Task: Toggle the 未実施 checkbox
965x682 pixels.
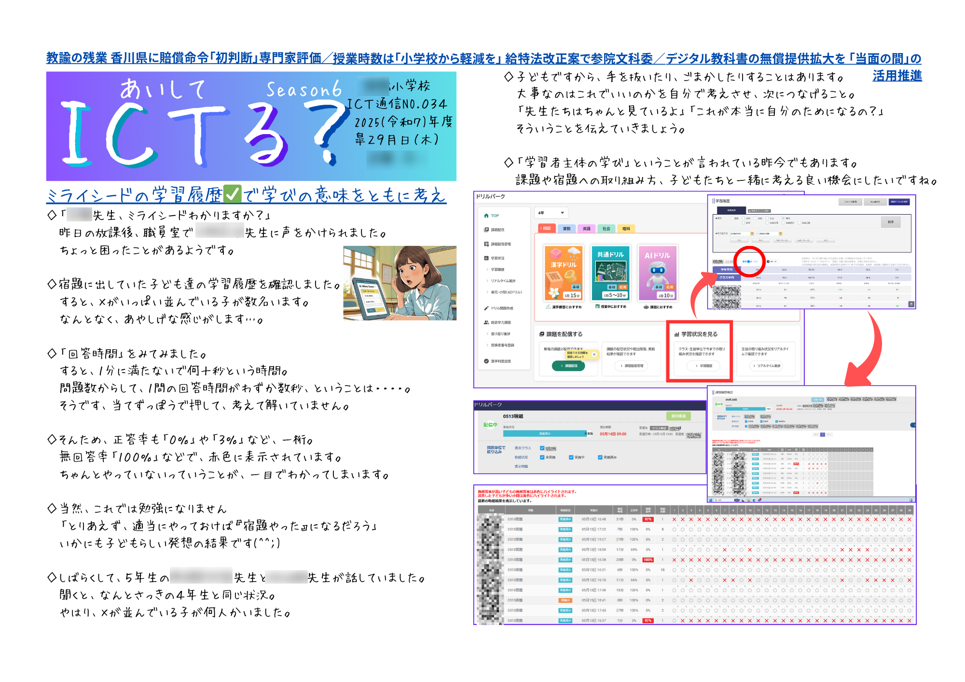Action: (x=542, y=457)
